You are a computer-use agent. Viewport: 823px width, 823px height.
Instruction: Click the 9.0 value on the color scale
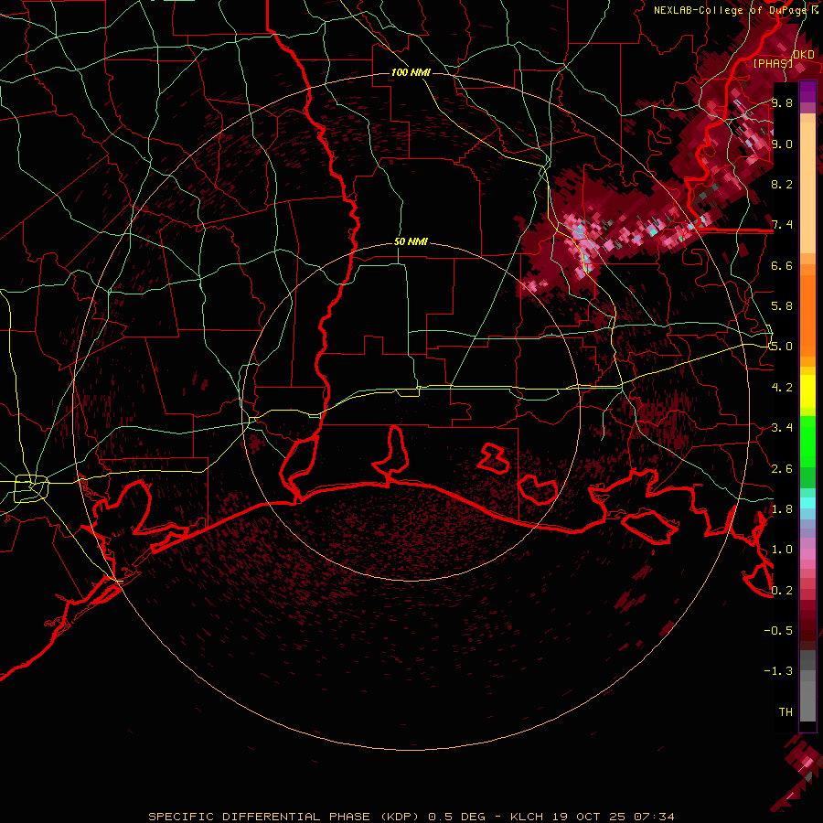coord(782,144)
